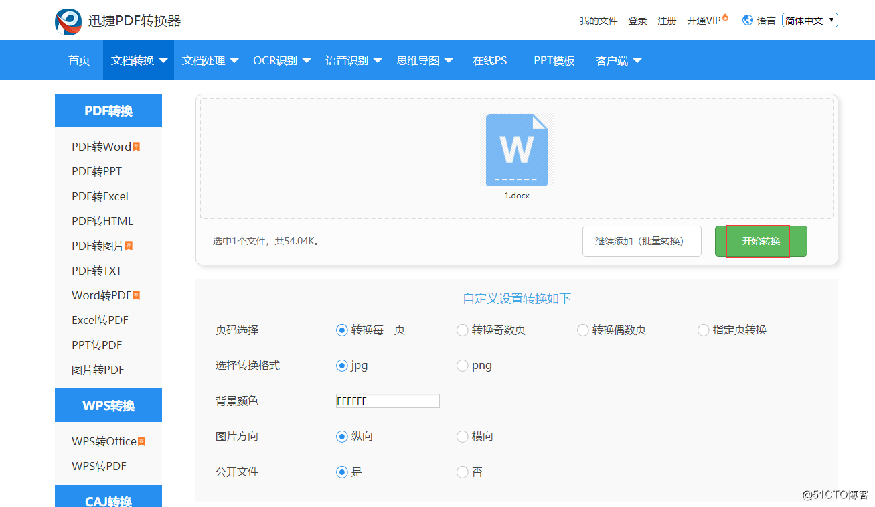This screenshot has width=875, height=507.
Task: Click the VIP flame icon
Action: [725, 18]
